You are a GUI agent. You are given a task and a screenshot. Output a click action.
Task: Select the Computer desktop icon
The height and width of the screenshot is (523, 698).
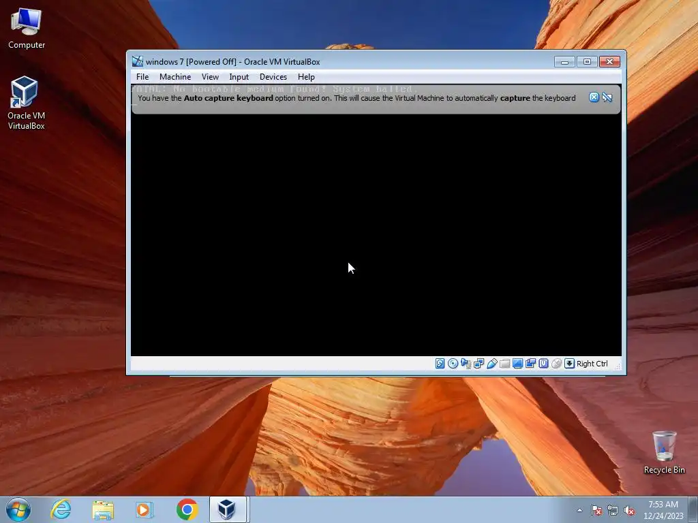coord(27,29)
